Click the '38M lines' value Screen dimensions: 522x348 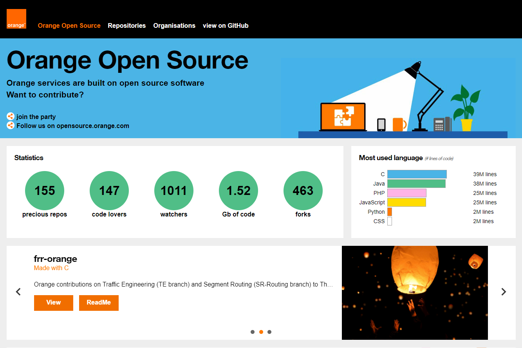click(x=485, y=184)
